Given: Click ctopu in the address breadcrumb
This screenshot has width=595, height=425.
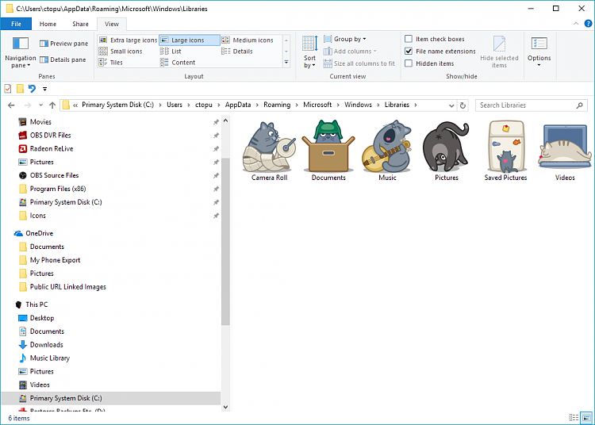Looking at the screenshot, I should click(204, 105).
